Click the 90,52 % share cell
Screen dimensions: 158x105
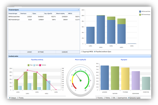53,17
